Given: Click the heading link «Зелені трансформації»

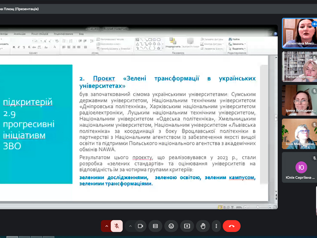Looking at the screenshot, I should [167, 78].
